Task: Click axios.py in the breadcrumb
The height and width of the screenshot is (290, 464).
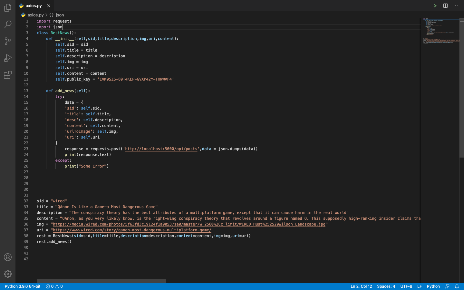Action: coord(35,15)
